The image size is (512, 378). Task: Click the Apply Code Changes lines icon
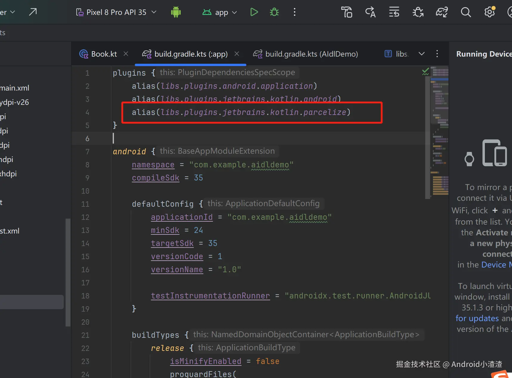coord(394,12)
